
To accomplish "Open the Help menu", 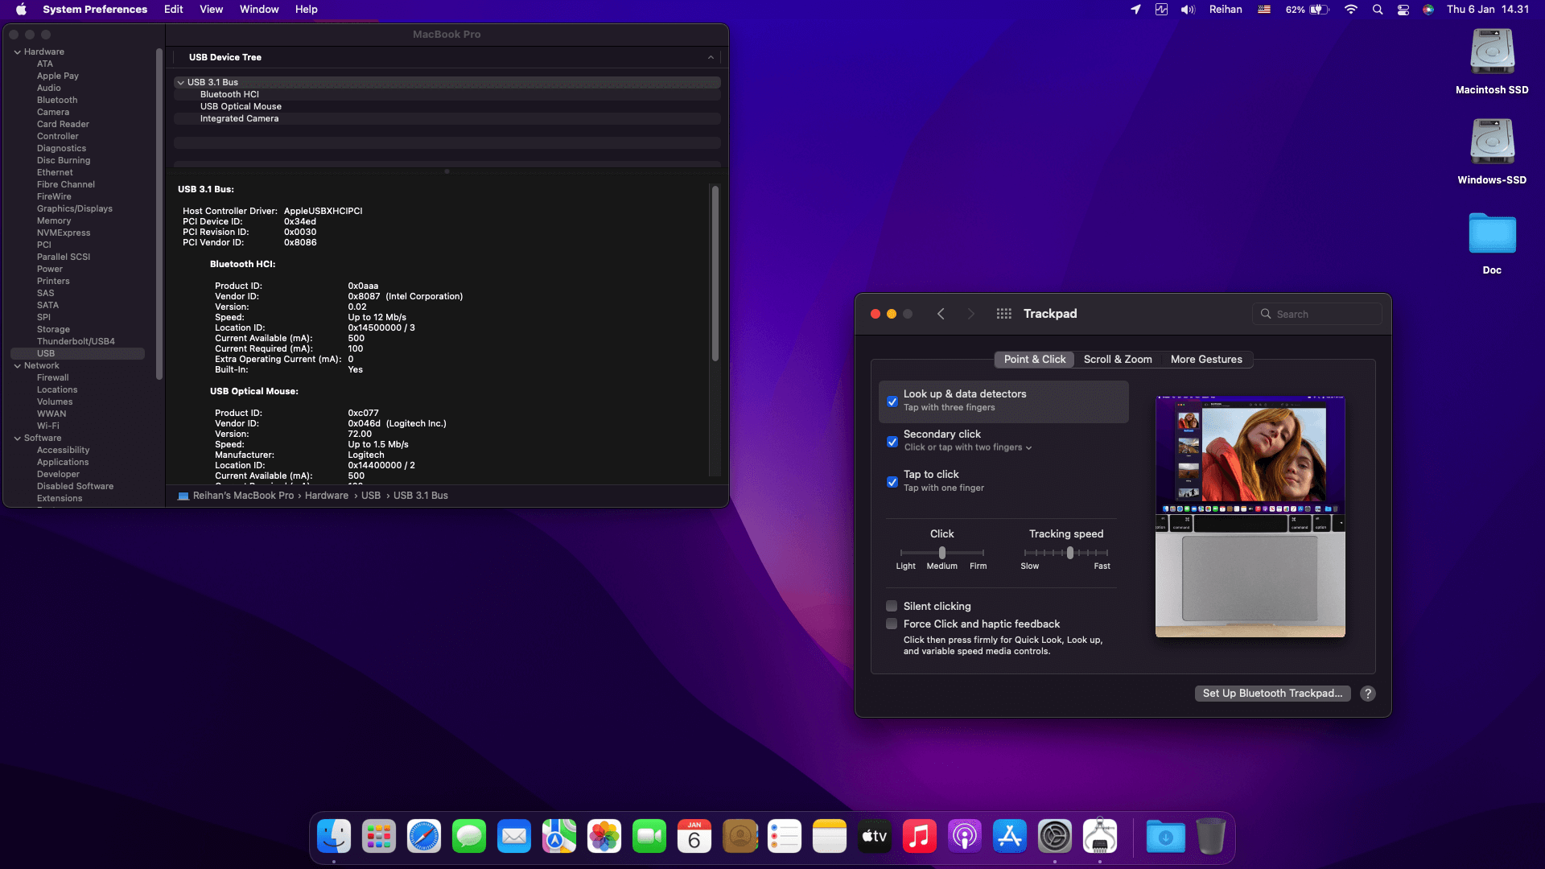I will pyautogui.click(x=307, y=10).
